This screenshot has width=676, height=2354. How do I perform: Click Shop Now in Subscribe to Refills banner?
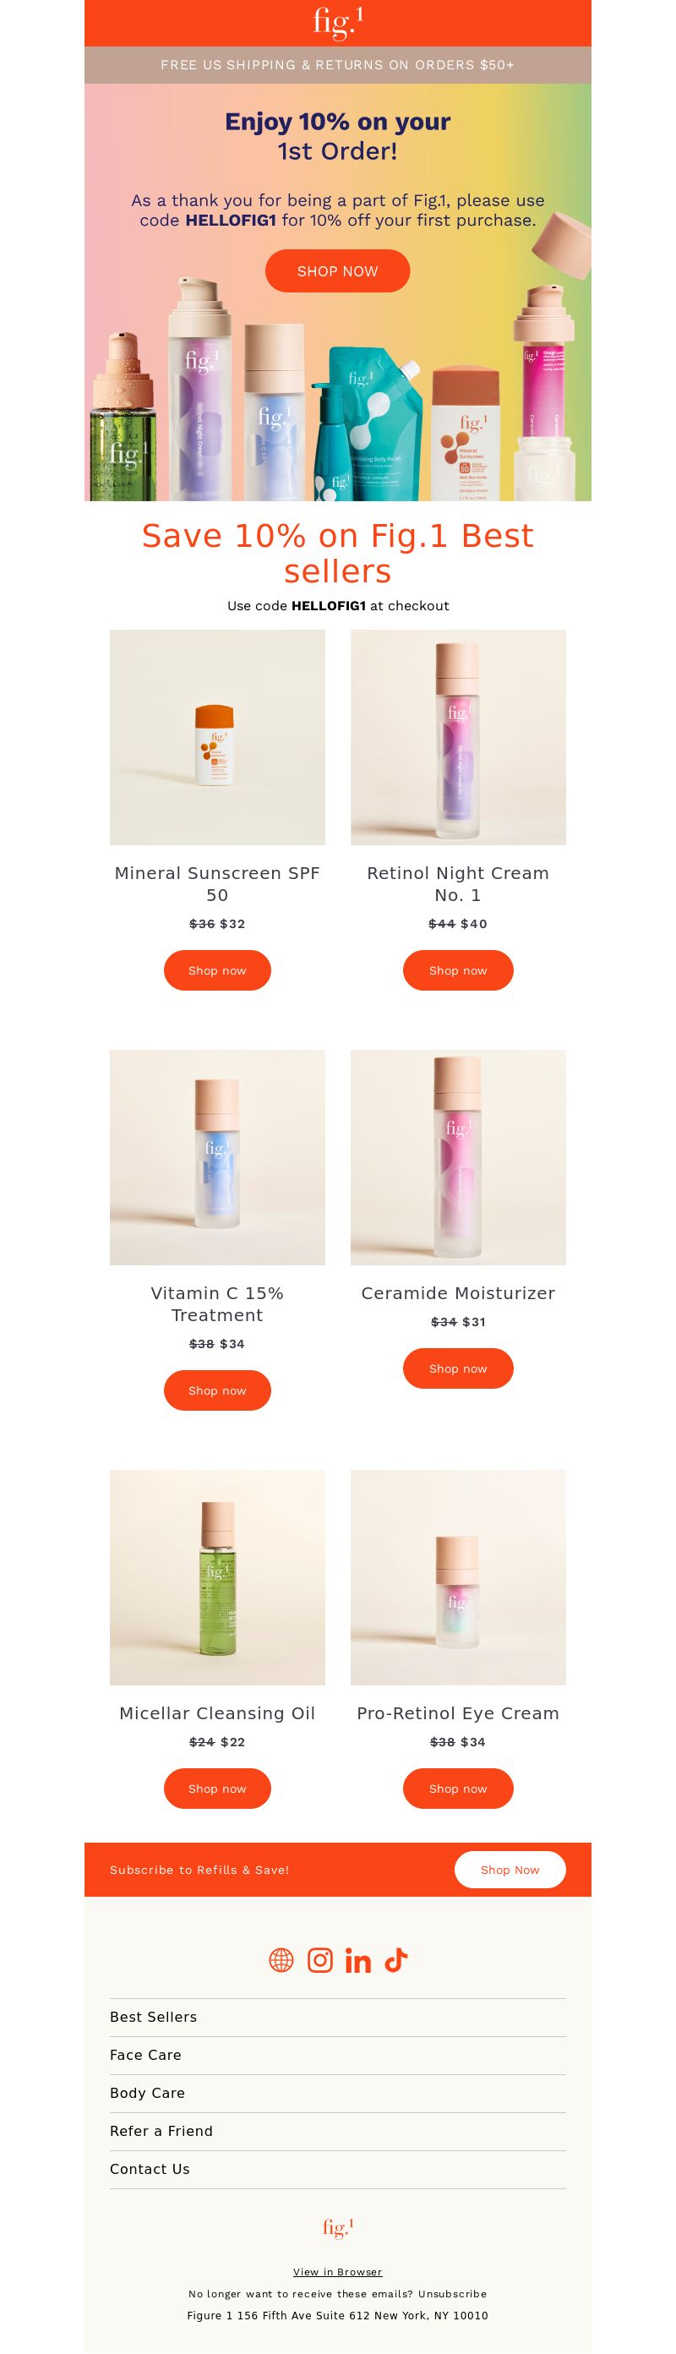point(510,1871)
